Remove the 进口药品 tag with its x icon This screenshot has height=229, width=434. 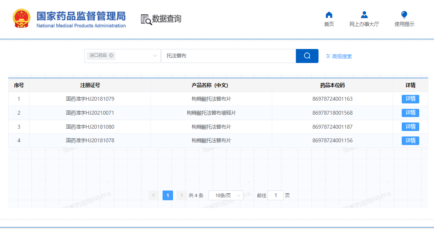(111, 55)
